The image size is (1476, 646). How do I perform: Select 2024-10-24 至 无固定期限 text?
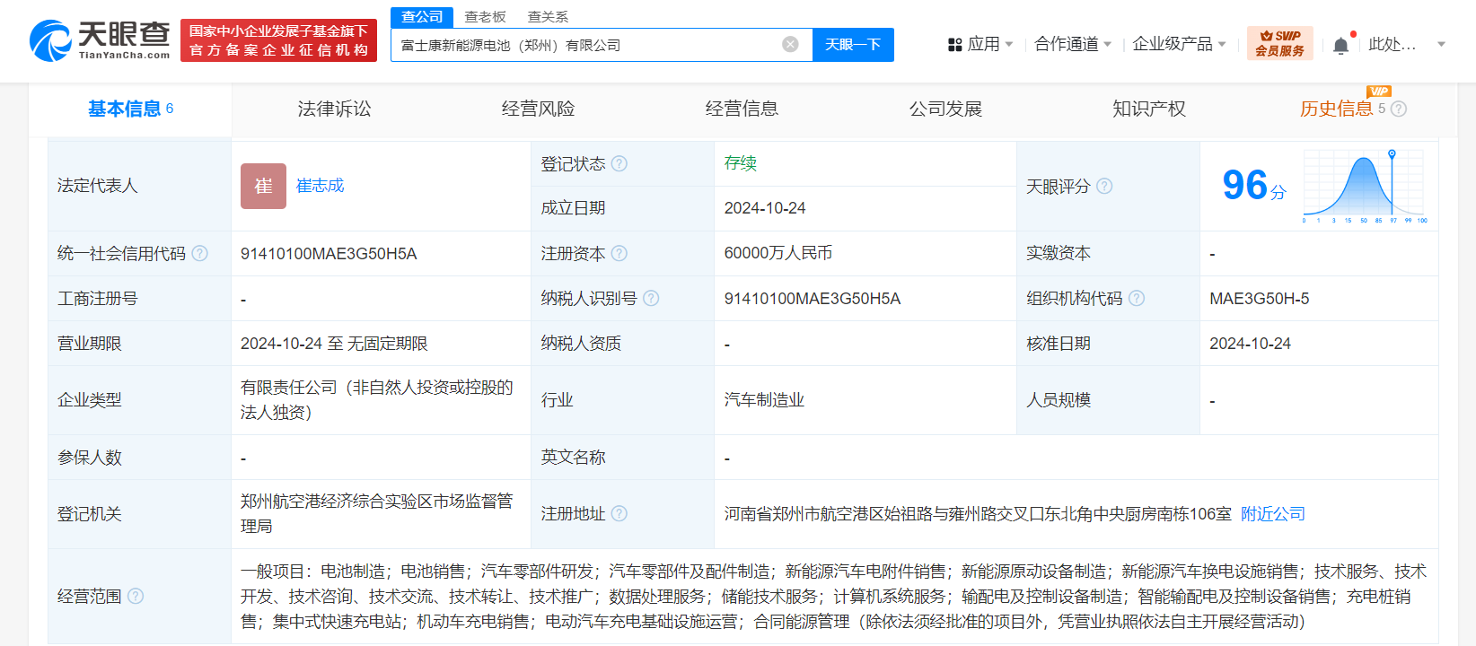click(334, 344)
